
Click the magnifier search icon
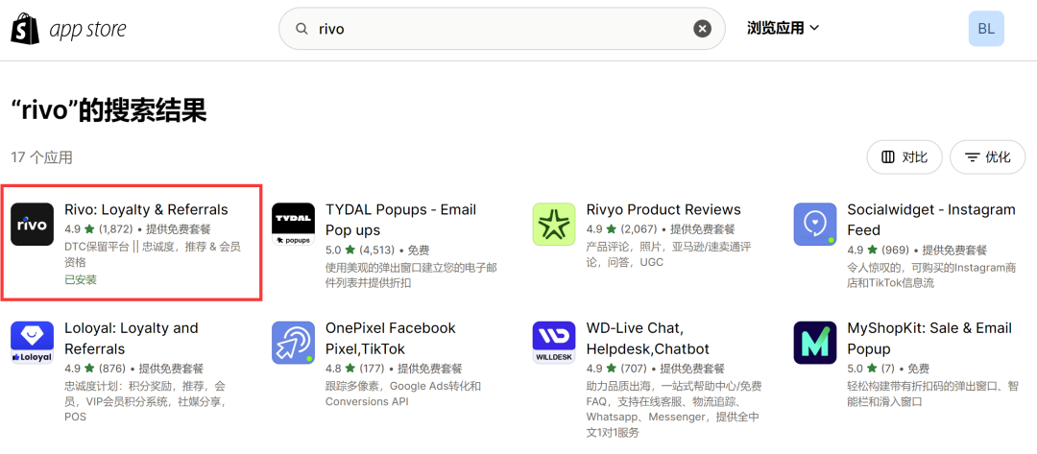coord(302,29)
